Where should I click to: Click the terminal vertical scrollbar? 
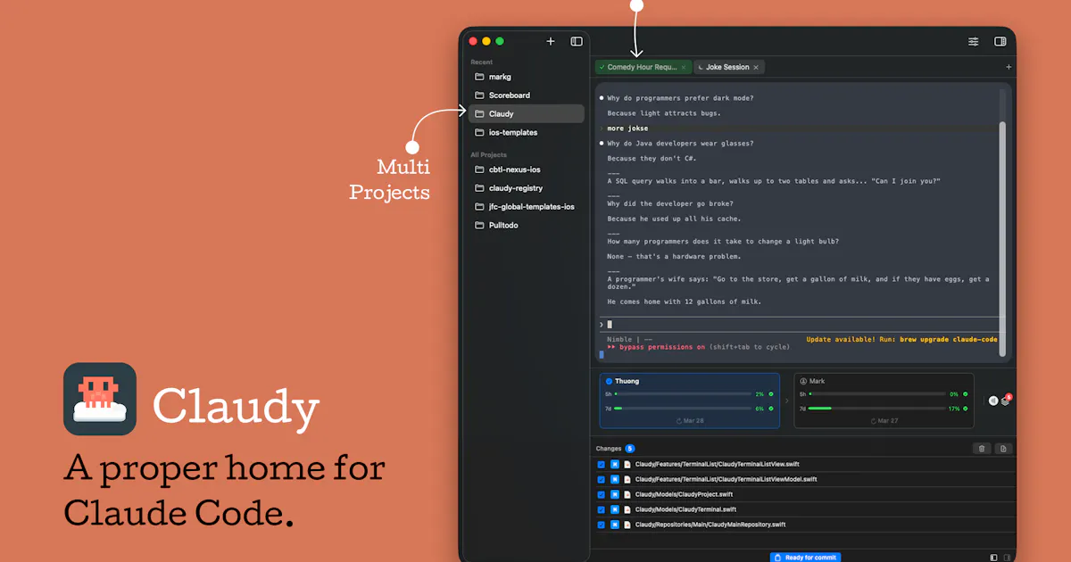(x=1002, y=238)
